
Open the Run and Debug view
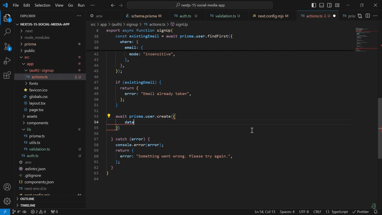pos(7,61)
